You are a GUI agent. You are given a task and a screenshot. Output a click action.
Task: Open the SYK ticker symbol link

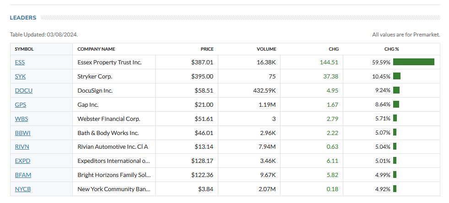click(x=20, y=76)
